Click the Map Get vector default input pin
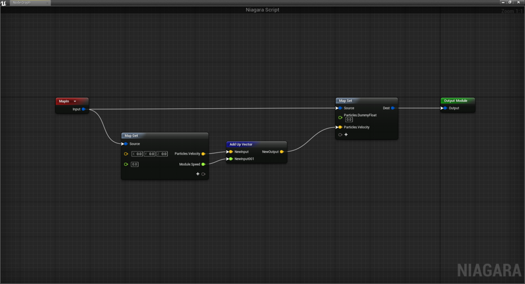This screenshot has width=525, height=284. point(126,154)
